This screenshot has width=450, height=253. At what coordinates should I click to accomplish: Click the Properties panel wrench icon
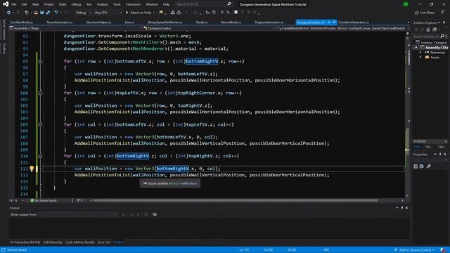pyautogui.click(x=428, y=166)
